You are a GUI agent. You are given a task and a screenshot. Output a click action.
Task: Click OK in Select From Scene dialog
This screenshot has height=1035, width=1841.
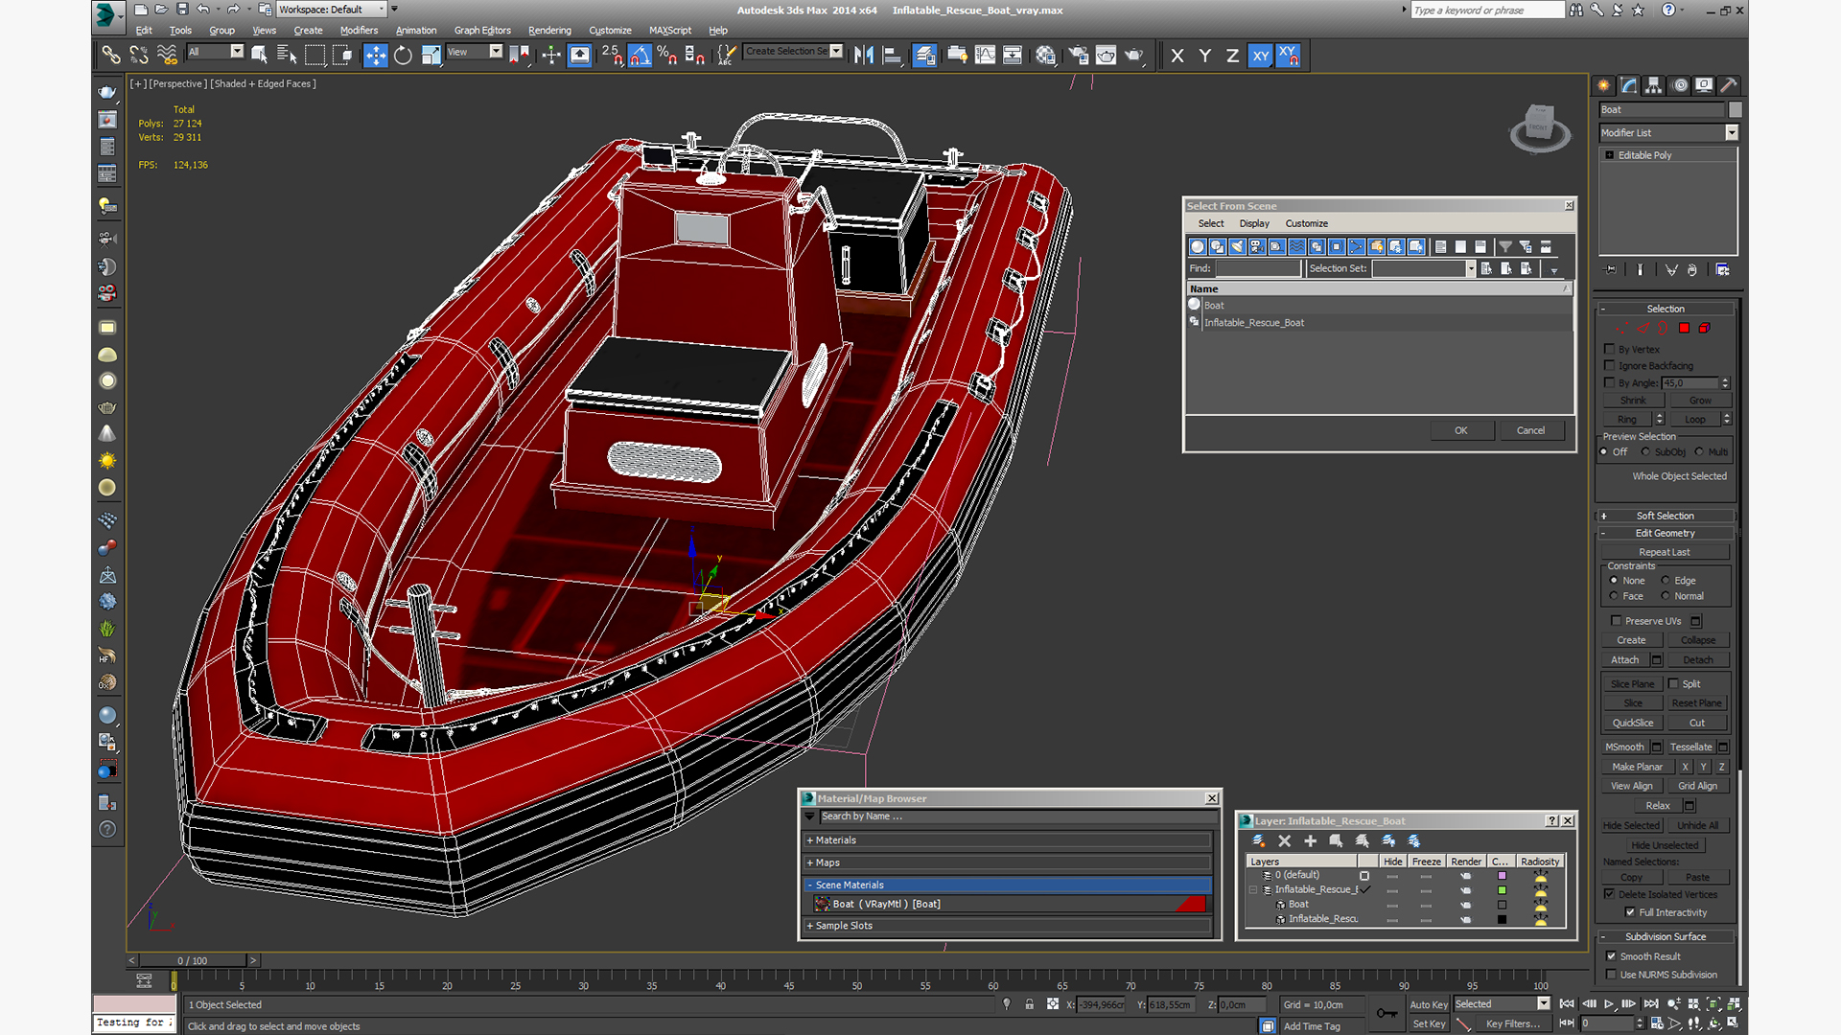tap(1461, 430)
